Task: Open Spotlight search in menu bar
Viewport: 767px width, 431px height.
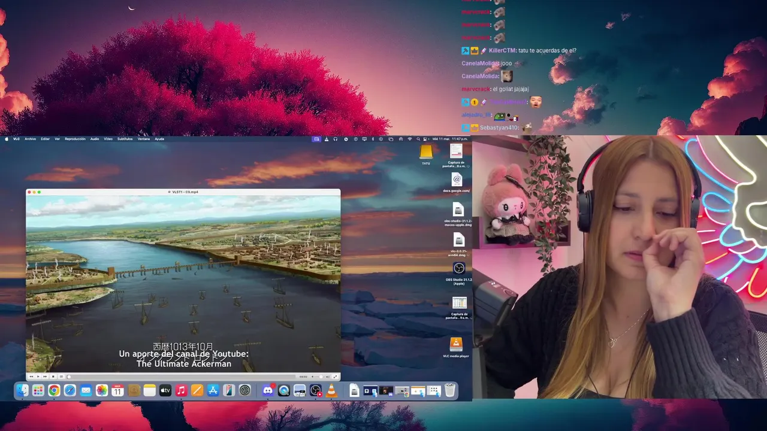Action: point(418,139)
